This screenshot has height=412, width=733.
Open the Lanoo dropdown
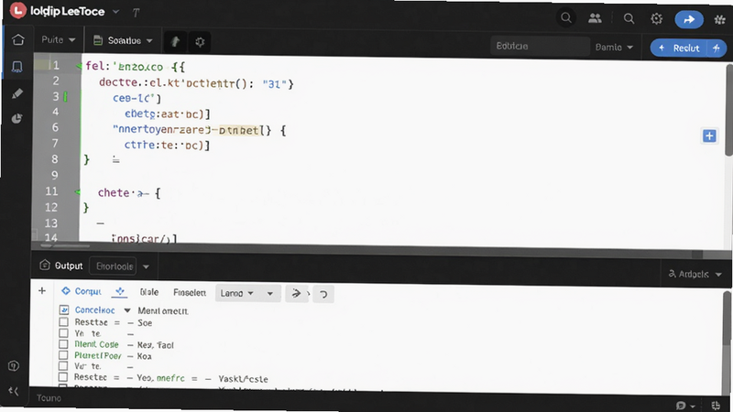tap(237, 293)
